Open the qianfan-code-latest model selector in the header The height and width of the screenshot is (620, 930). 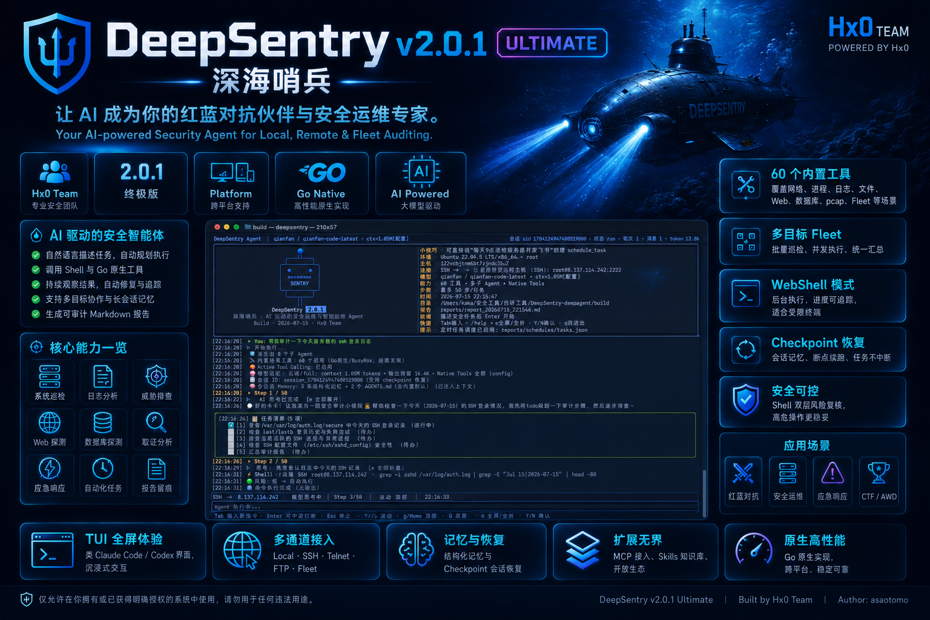pos(331,239)
